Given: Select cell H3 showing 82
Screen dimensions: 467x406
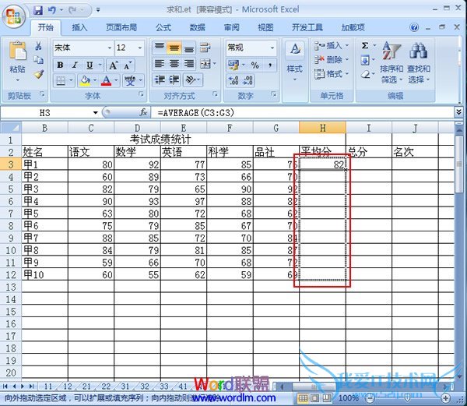Looking at the screenshot, I should pyautogui.click(x=322, y=164).
